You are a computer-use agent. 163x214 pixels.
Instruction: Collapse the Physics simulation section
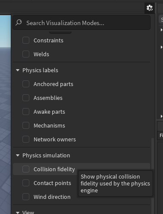[x=18, y=155]
